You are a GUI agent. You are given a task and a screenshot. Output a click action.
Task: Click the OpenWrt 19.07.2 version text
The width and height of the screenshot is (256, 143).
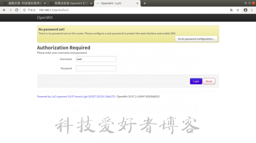pos(138,97)
